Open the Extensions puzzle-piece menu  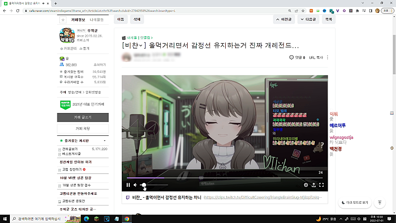(357, 10)
